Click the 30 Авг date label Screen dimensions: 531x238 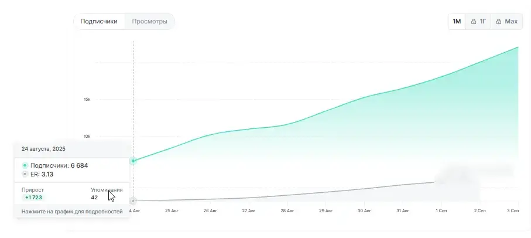pos(364,211)
